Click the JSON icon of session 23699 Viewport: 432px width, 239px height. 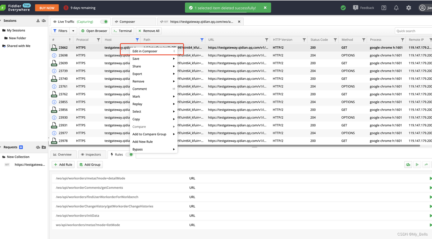click(54, 63)
